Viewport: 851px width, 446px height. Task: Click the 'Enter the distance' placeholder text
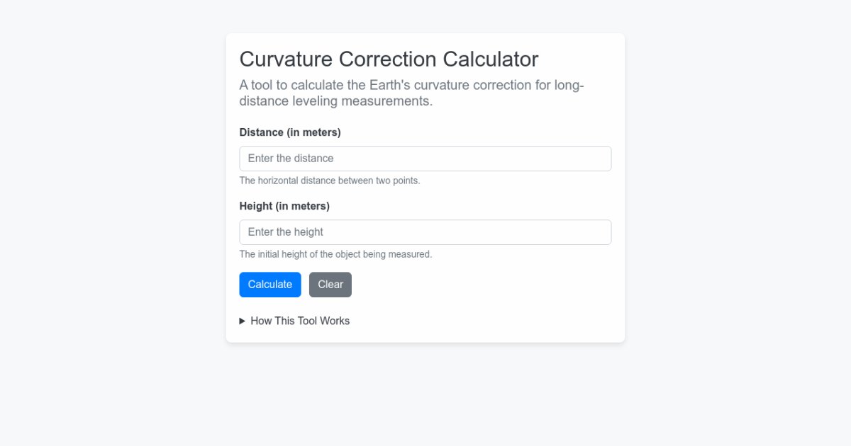(291, 159)
